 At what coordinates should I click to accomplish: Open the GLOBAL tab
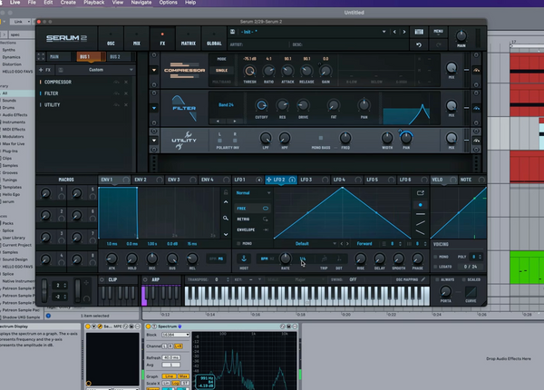pyautogui.click(x=214, y=38)
